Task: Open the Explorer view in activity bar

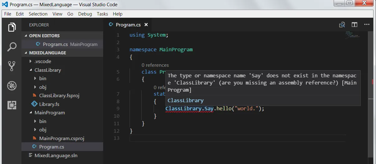Action: 12,27
